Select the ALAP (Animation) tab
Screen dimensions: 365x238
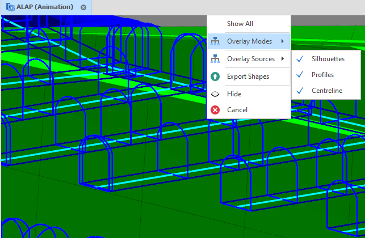pos(46,7)
